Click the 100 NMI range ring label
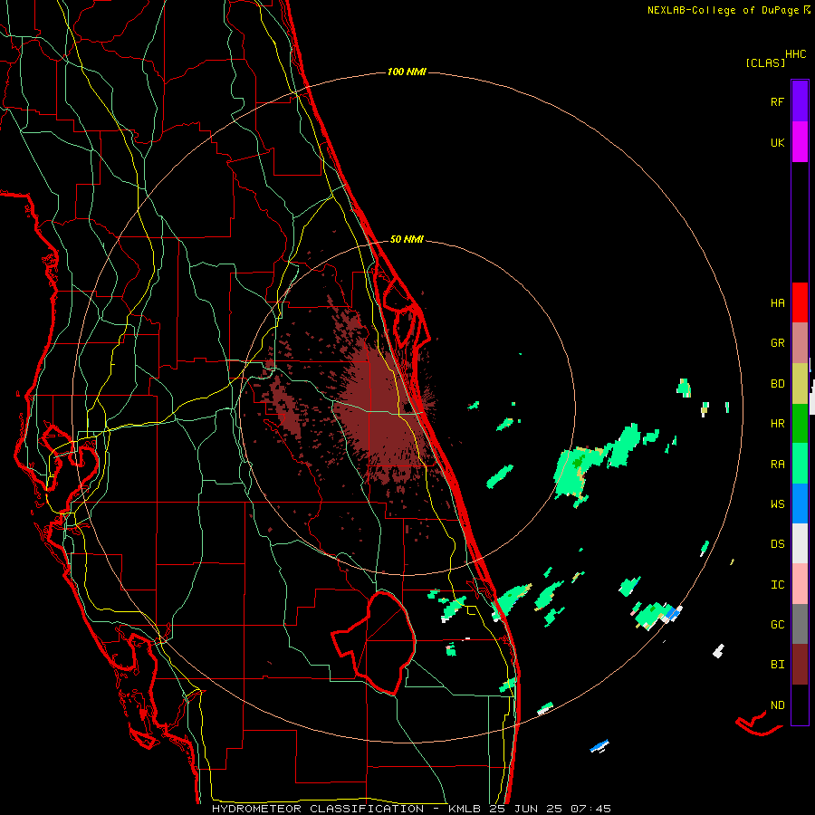The height and width of the screenshot is (815, 815). [407, 72]
